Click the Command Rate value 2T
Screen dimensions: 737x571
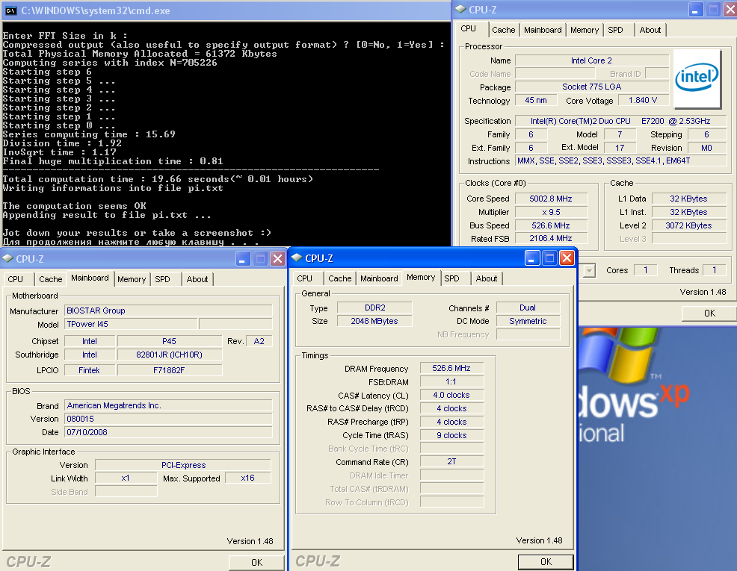pyautogui.click(x=451, y=462)
